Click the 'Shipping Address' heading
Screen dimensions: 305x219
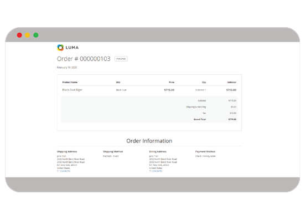pos(67,151)
